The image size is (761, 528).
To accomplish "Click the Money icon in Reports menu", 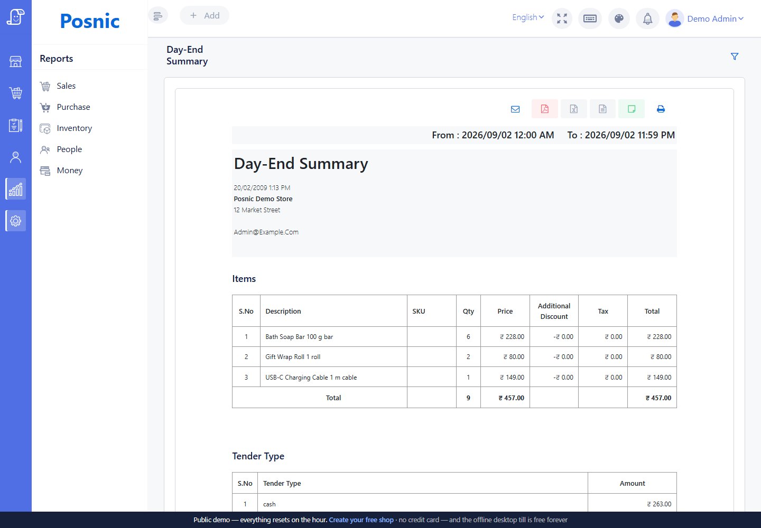I will [45, 171].
